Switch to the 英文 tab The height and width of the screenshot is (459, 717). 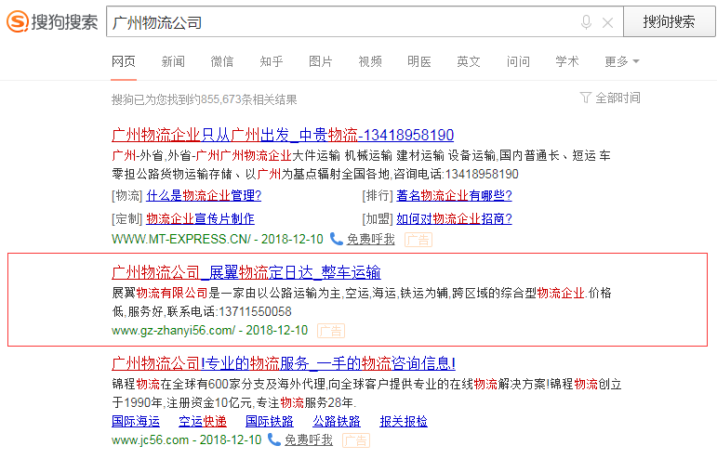pos(469,61)
